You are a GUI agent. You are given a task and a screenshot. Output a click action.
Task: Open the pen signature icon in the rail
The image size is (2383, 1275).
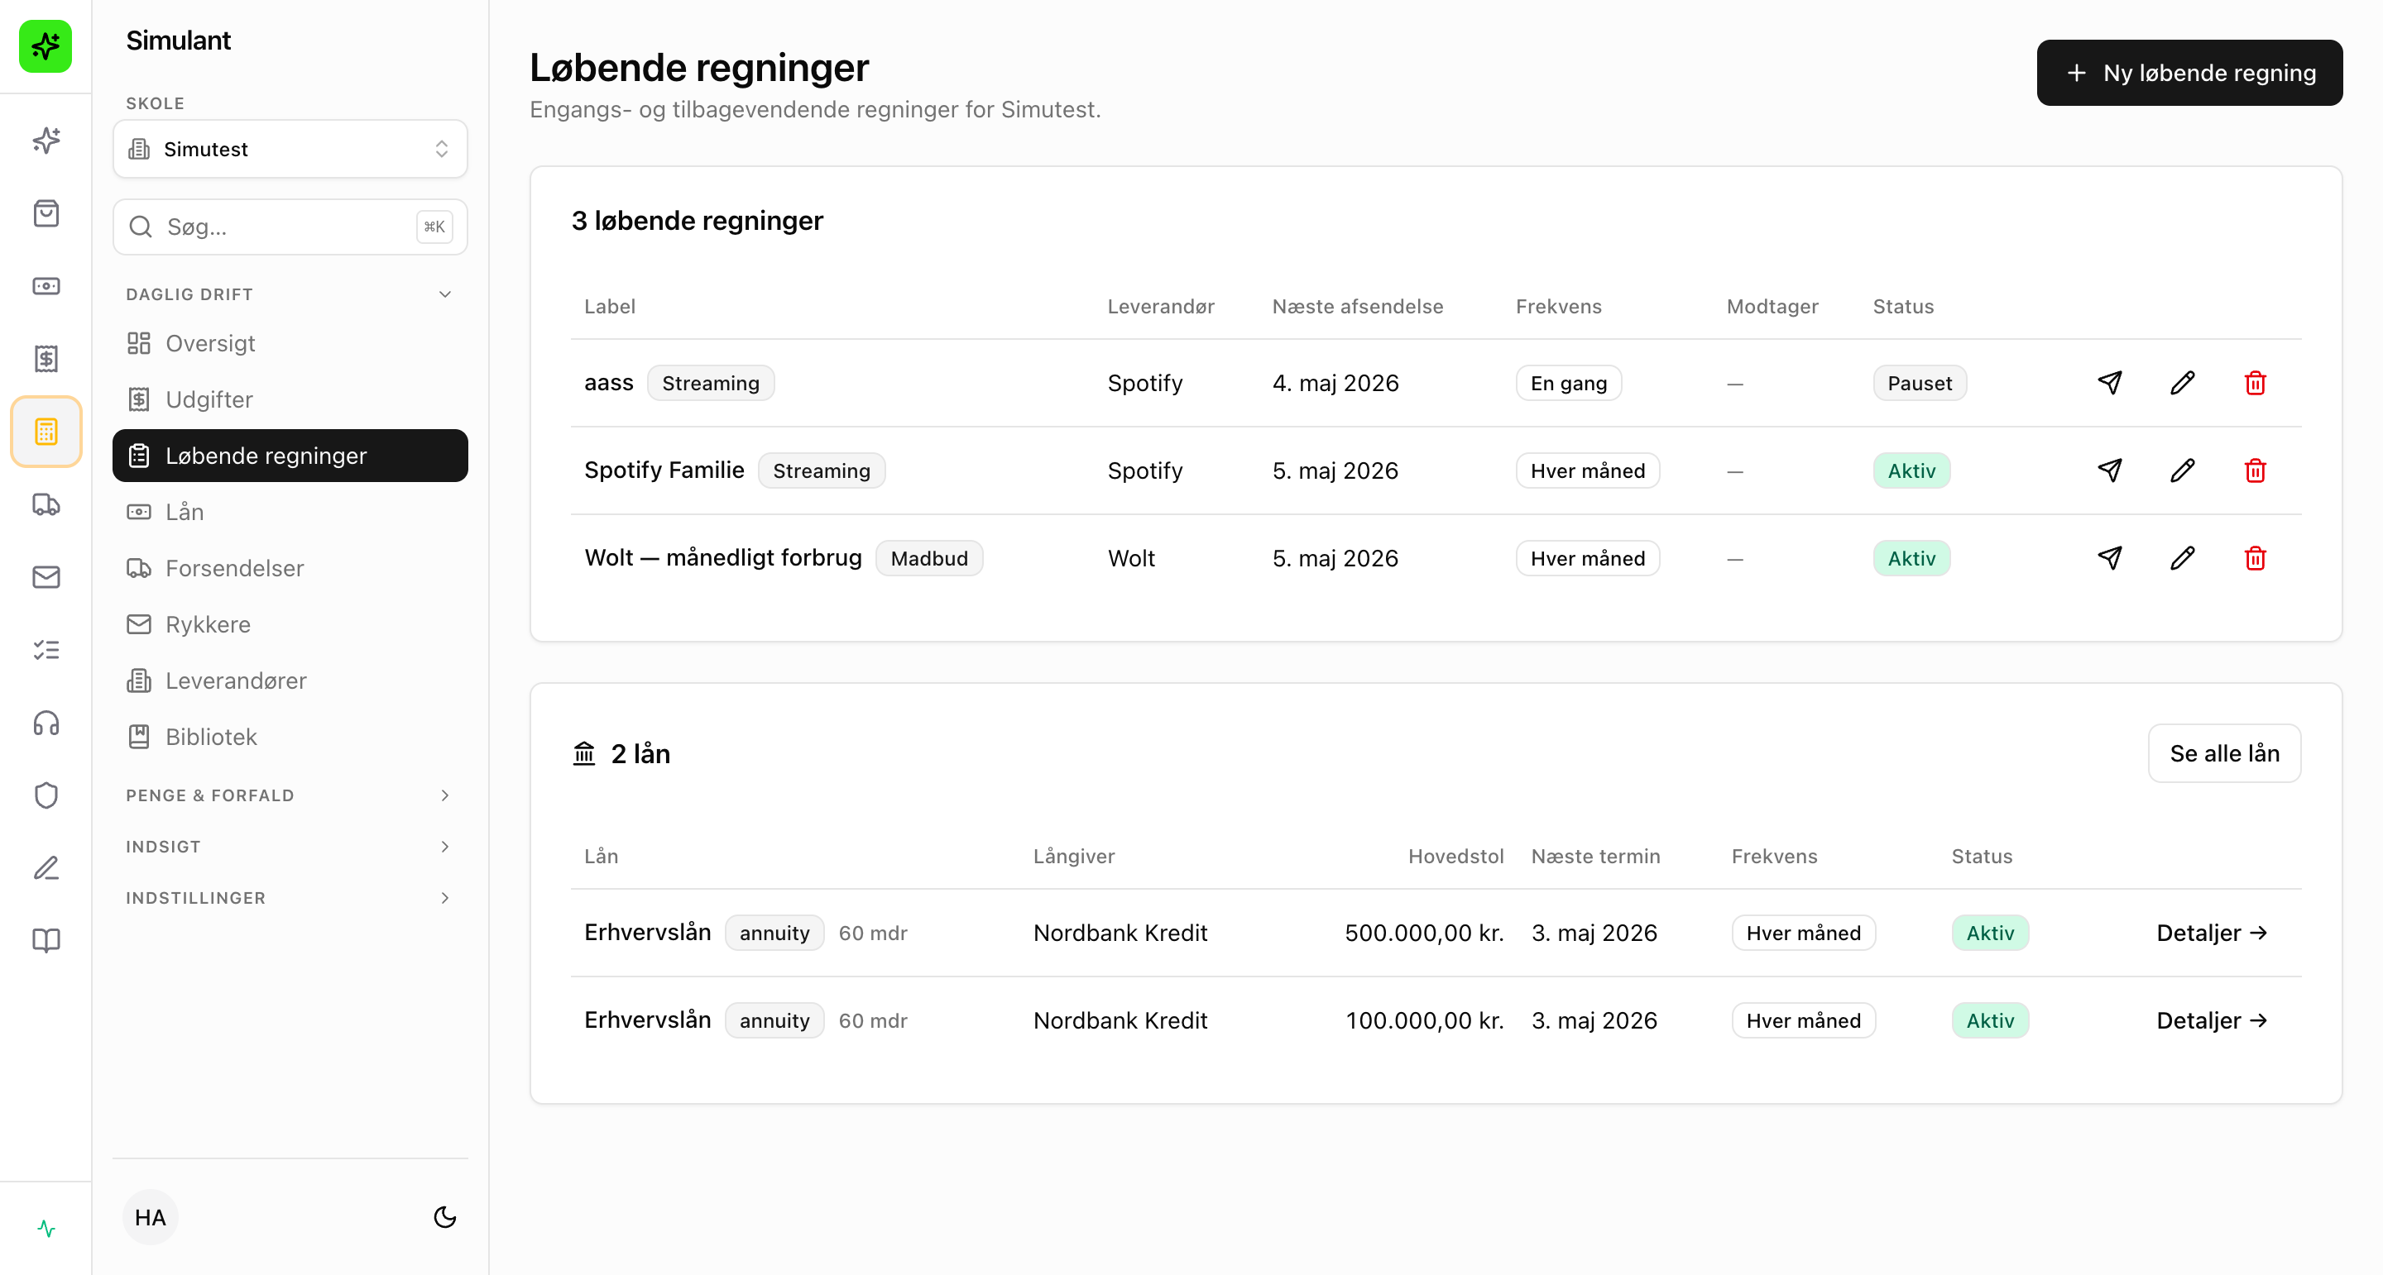[46, 867]
